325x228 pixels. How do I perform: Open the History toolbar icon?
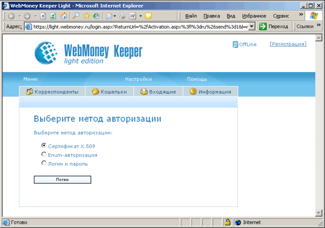(x=96, y=15)
